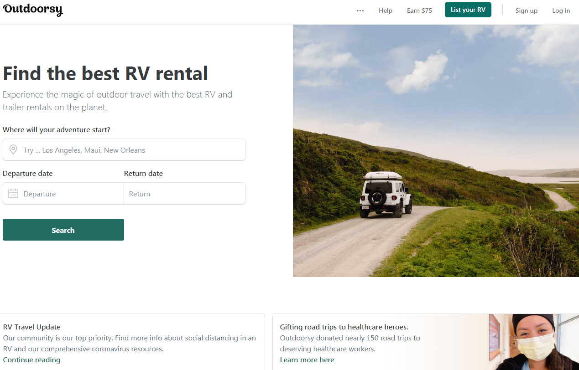Click the white Jeep hero photo
This screenshot has height=370, width=579.
pos(436,151)
